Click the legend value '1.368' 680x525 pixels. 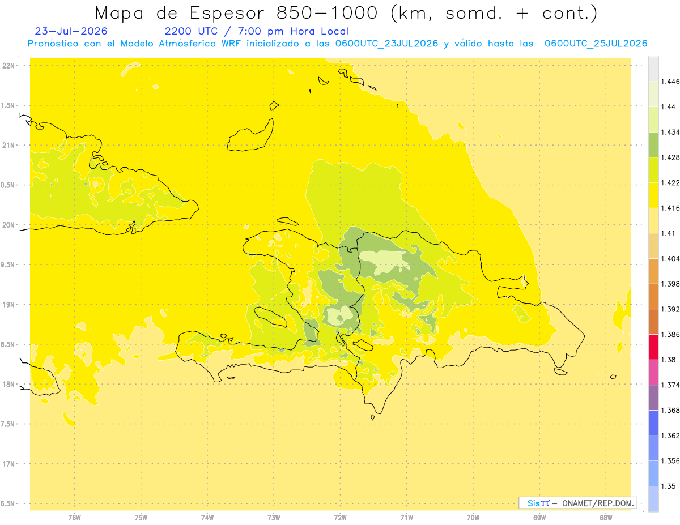pos(670,411)
